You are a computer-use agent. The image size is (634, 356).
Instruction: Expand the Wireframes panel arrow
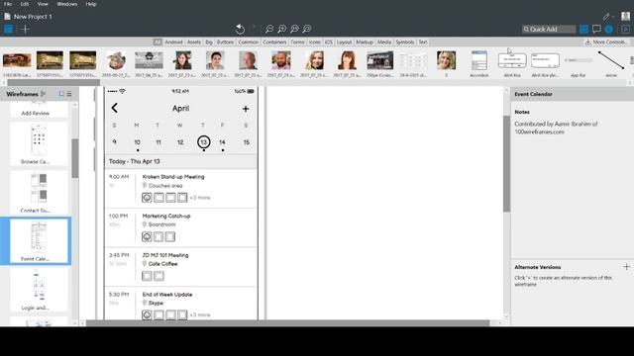point(44,94)
